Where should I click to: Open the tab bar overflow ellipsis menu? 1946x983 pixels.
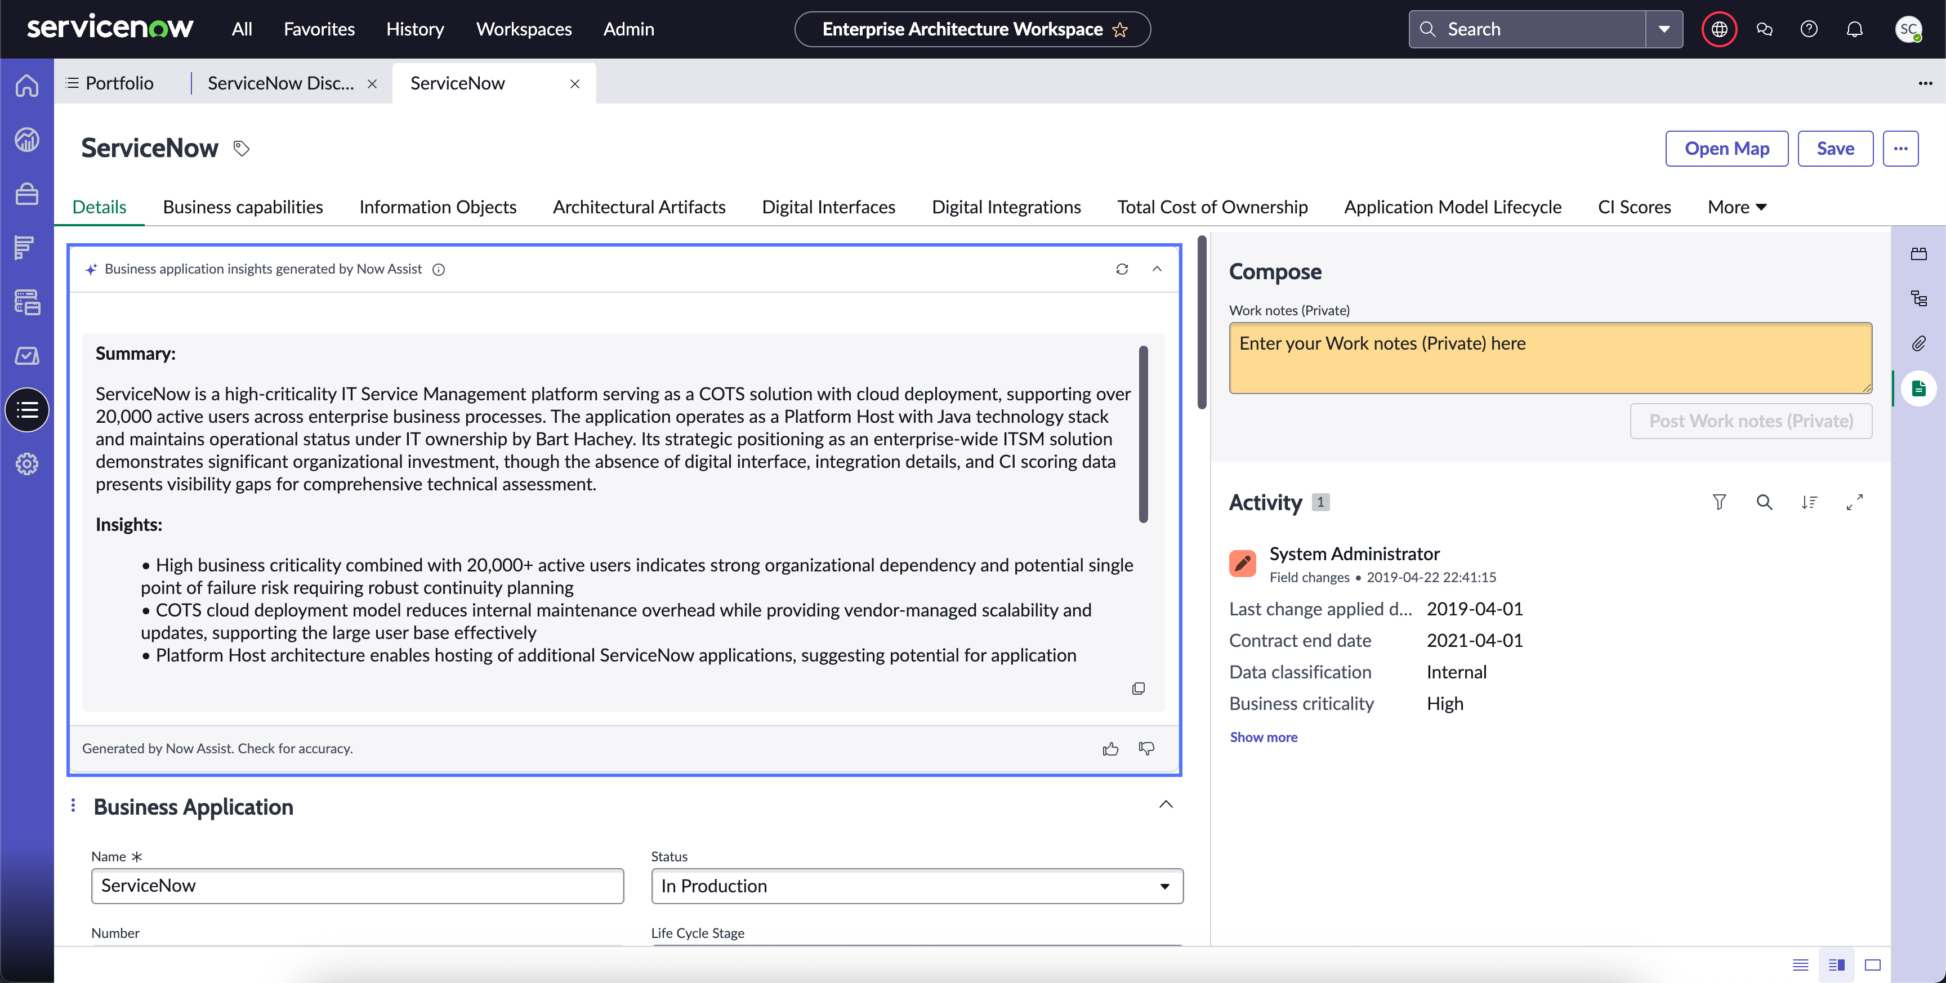(1925, 83)
